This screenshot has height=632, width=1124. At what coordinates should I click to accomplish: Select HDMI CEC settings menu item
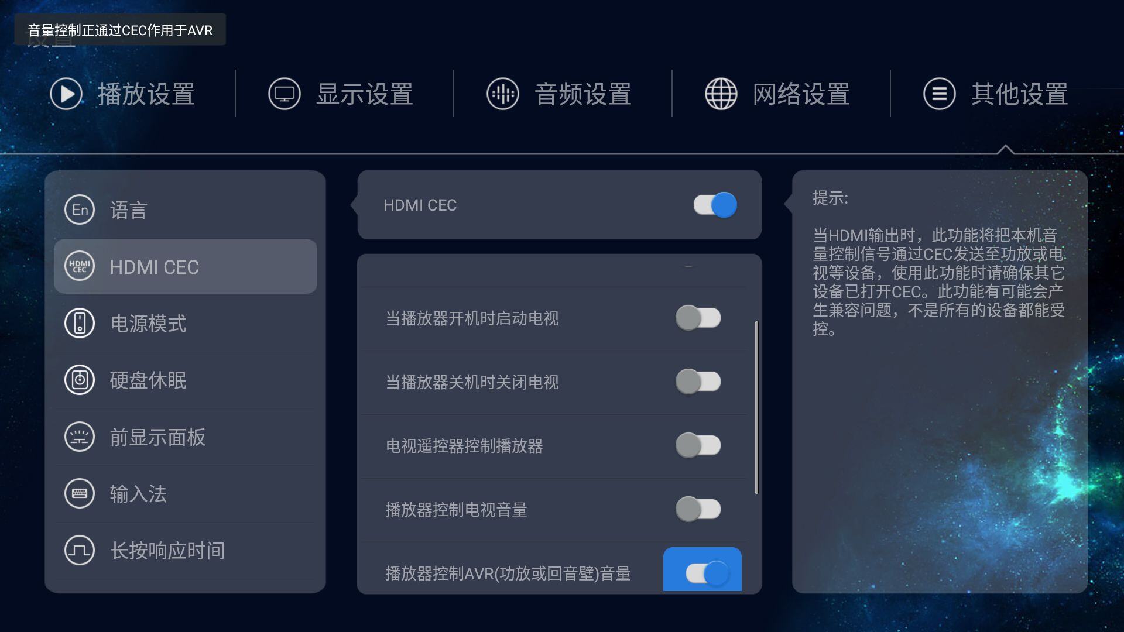(185, 266)
